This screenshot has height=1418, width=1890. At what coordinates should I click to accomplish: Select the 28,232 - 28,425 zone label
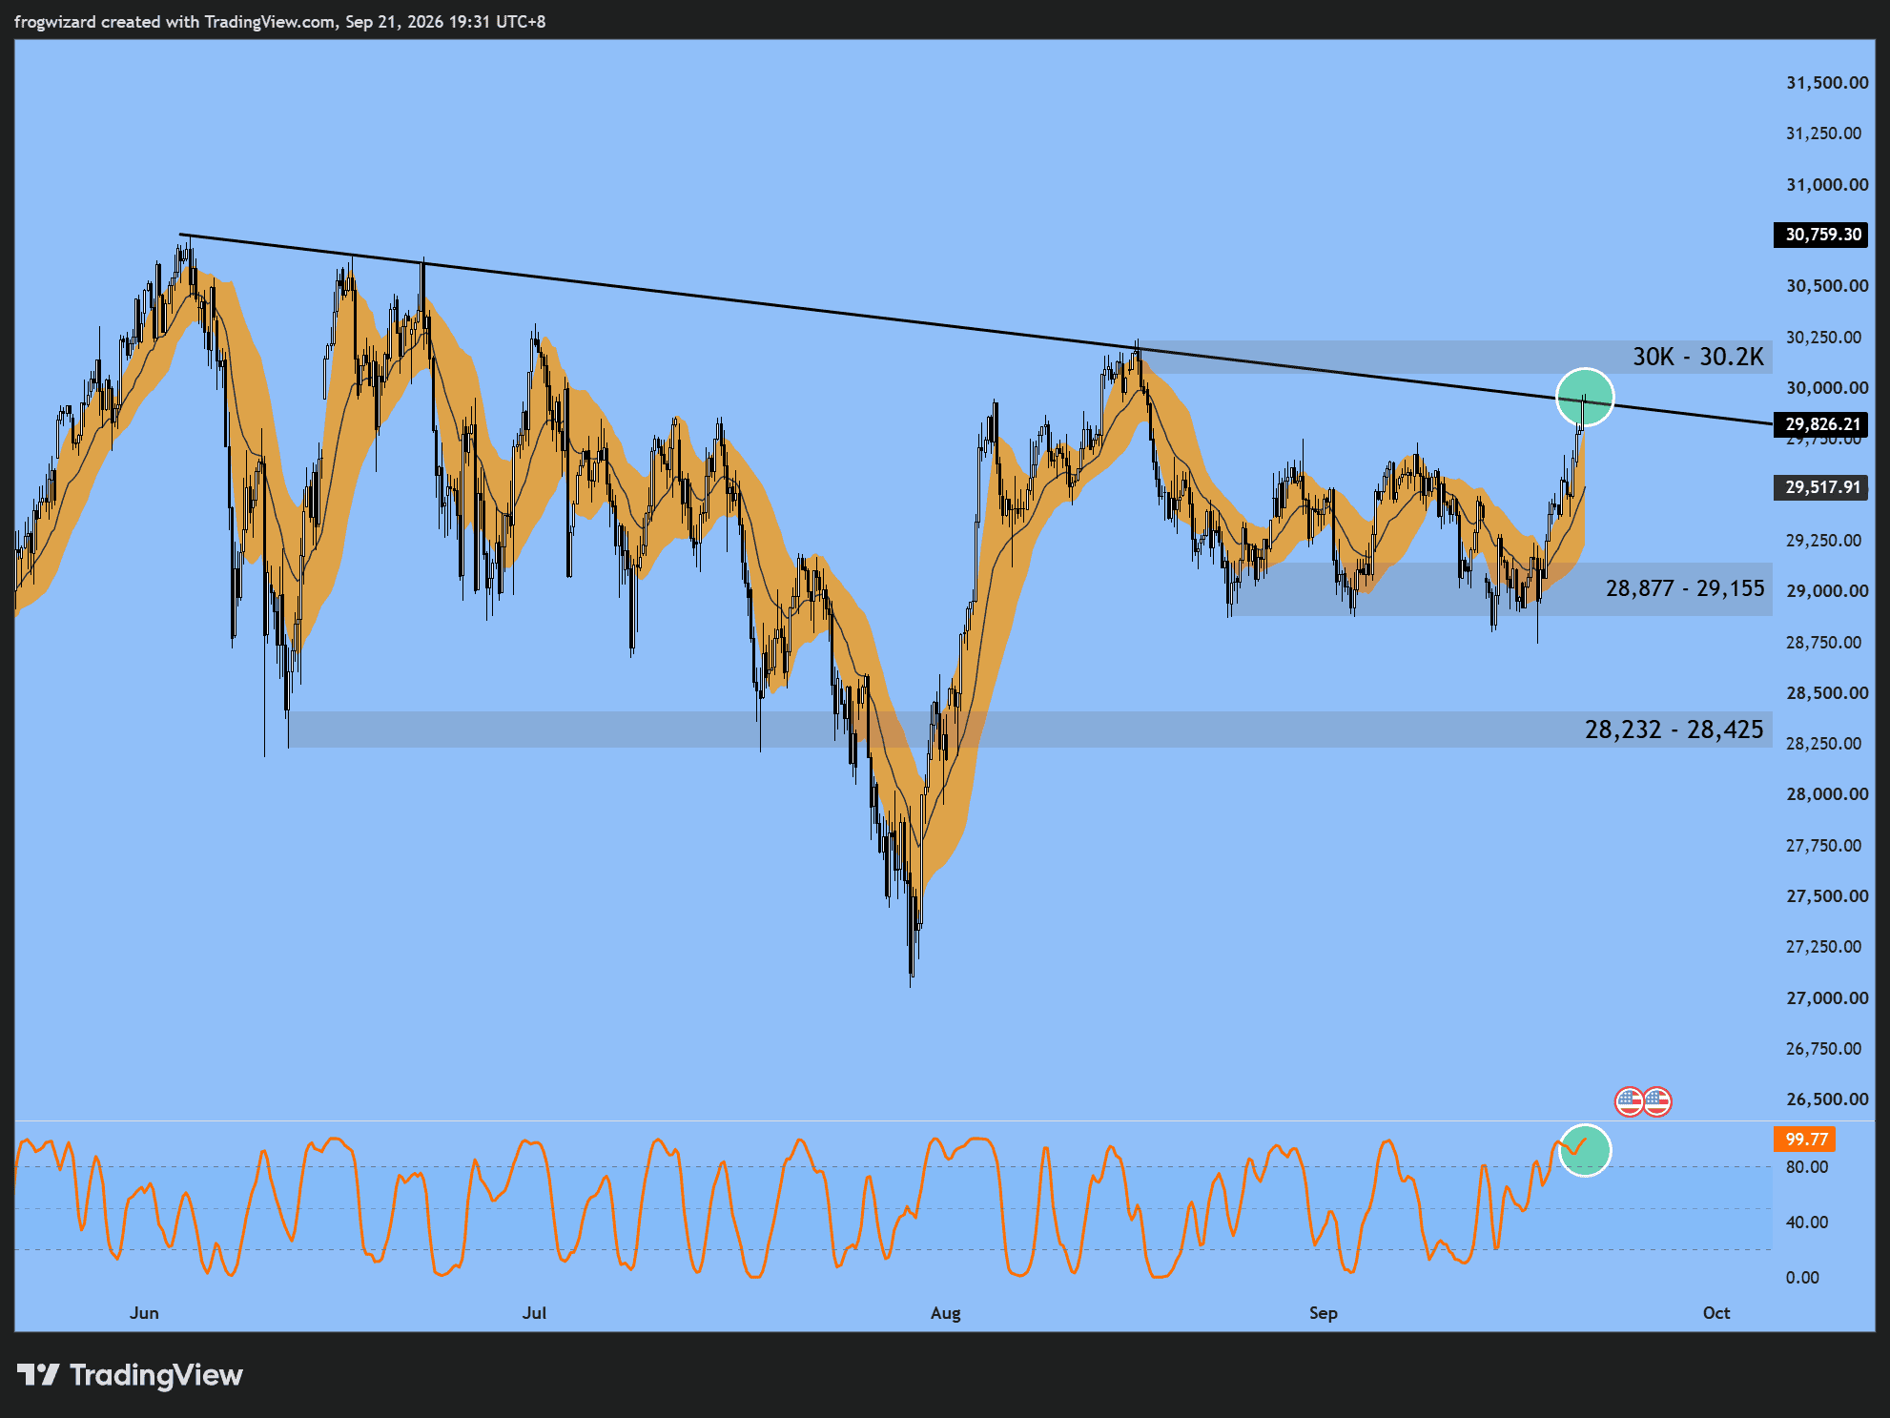coord(1674,730)
